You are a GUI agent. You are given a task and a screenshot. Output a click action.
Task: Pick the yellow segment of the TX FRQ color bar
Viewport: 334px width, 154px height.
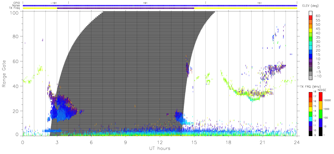[311, 109]
